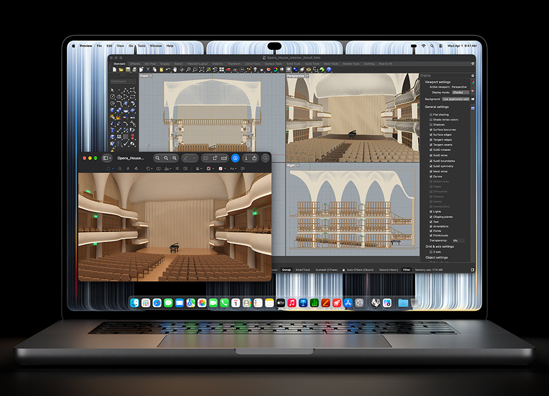Enable the Z axis checkbox

tap(431, 252)
